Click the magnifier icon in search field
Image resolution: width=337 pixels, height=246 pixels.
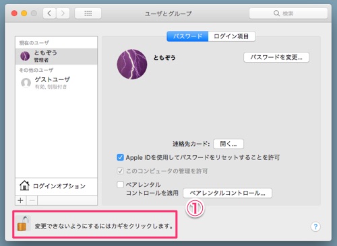[276, 13]
